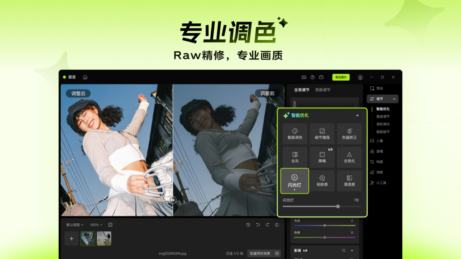Viewport: 461px width, 259px height.
Task: Click the undo arrow
Action: pyautogui.click(x=258, y=225)
